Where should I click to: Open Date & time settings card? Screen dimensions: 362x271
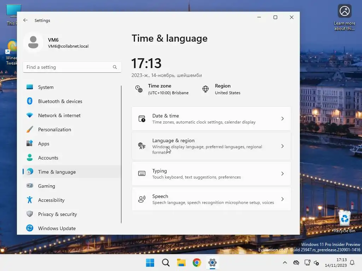pyautogui.click(x=211, y=119)
